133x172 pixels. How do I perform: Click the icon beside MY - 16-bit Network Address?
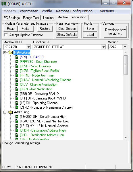pyautogui.click(x=17, y=126)
